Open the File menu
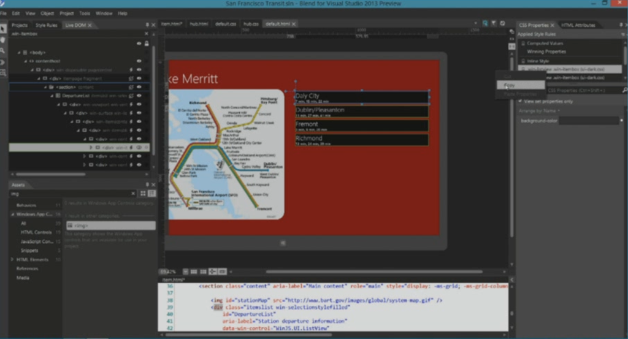 pyautogui.click(x=3, y=13)
